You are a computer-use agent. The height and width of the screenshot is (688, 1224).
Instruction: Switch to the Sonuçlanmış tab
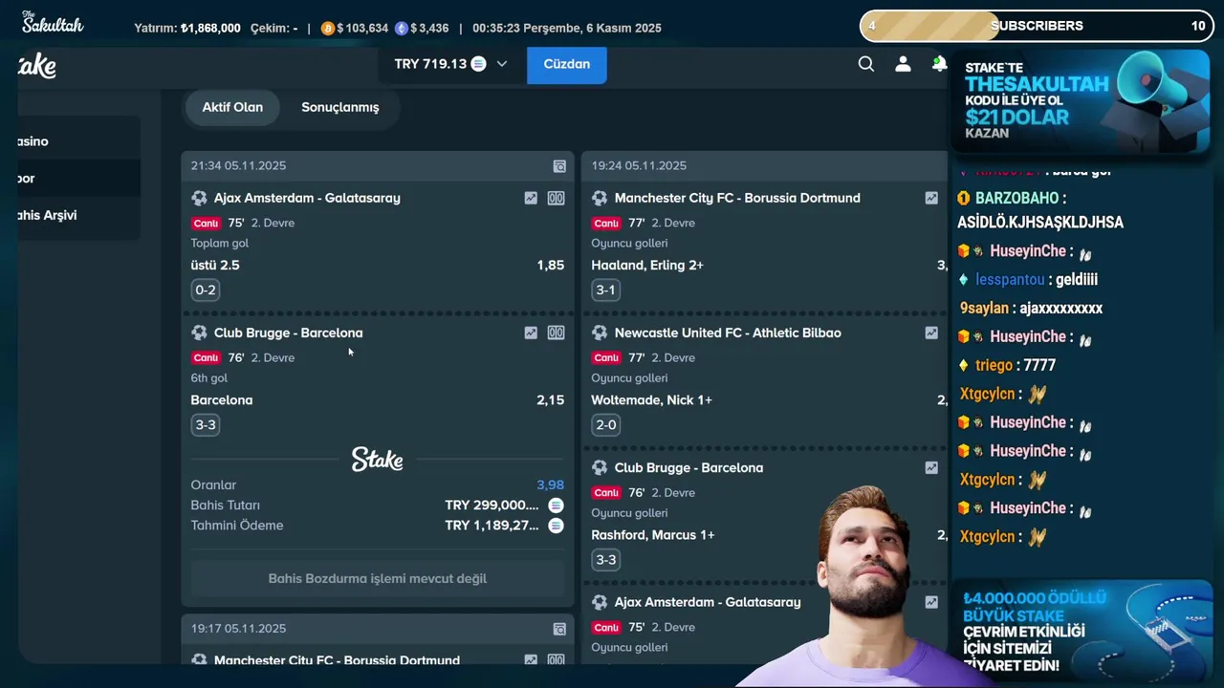340,107
